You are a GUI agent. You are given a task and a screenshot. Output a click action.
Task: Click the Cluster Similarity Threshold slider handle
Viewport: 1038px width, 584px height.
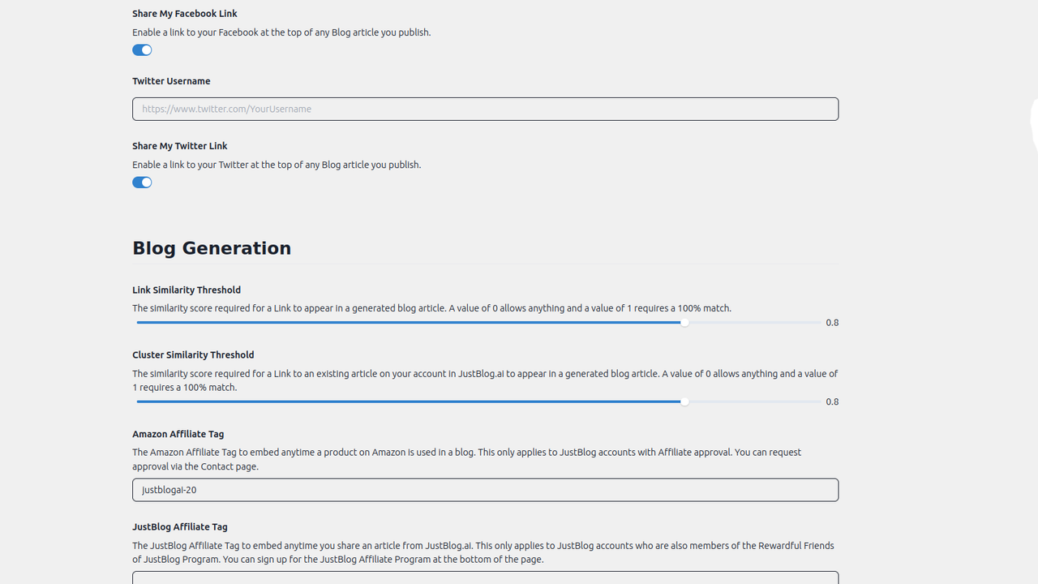[684, 401]
